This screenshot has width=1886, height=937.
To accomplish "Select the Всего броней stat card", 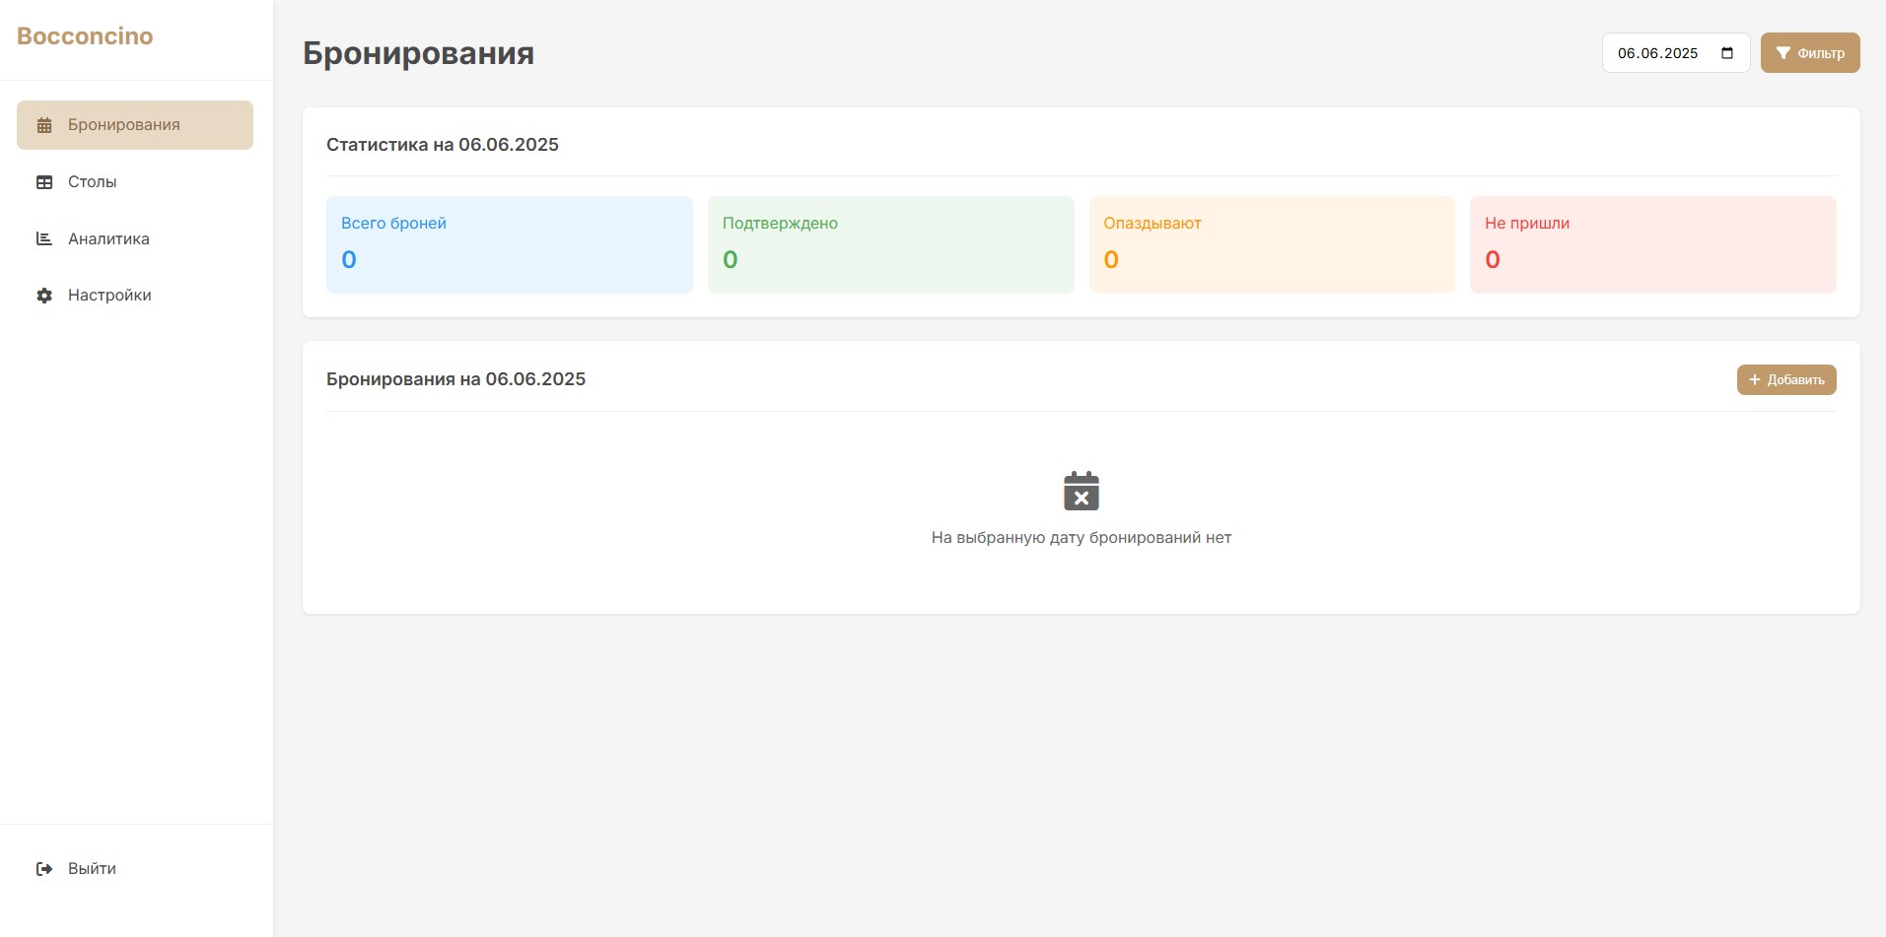I will [510, 244].
